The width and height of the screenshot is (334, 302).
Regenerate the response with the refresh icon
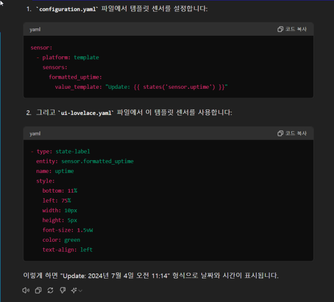click(x=51, y=290)
